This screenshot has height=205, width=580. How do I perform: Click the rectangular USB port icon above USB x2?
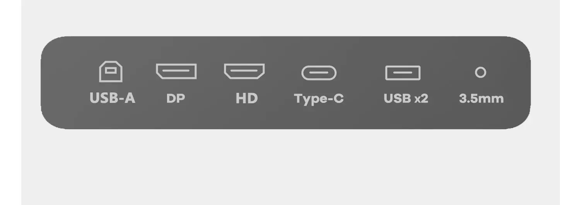pyautogui.click(x=403, y=73)
